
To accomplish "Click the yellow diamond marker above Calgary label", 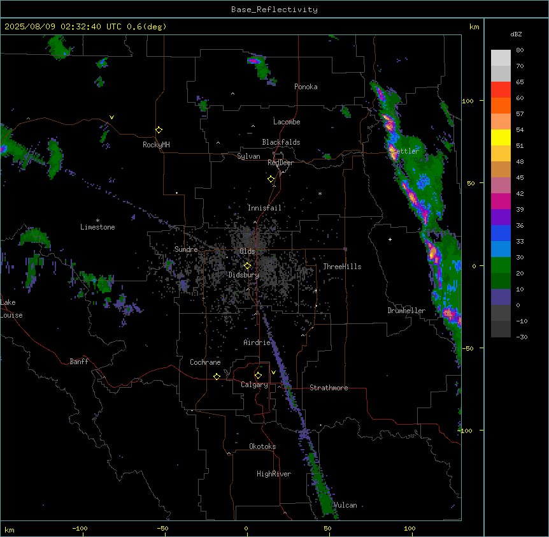I will [259, 376].
